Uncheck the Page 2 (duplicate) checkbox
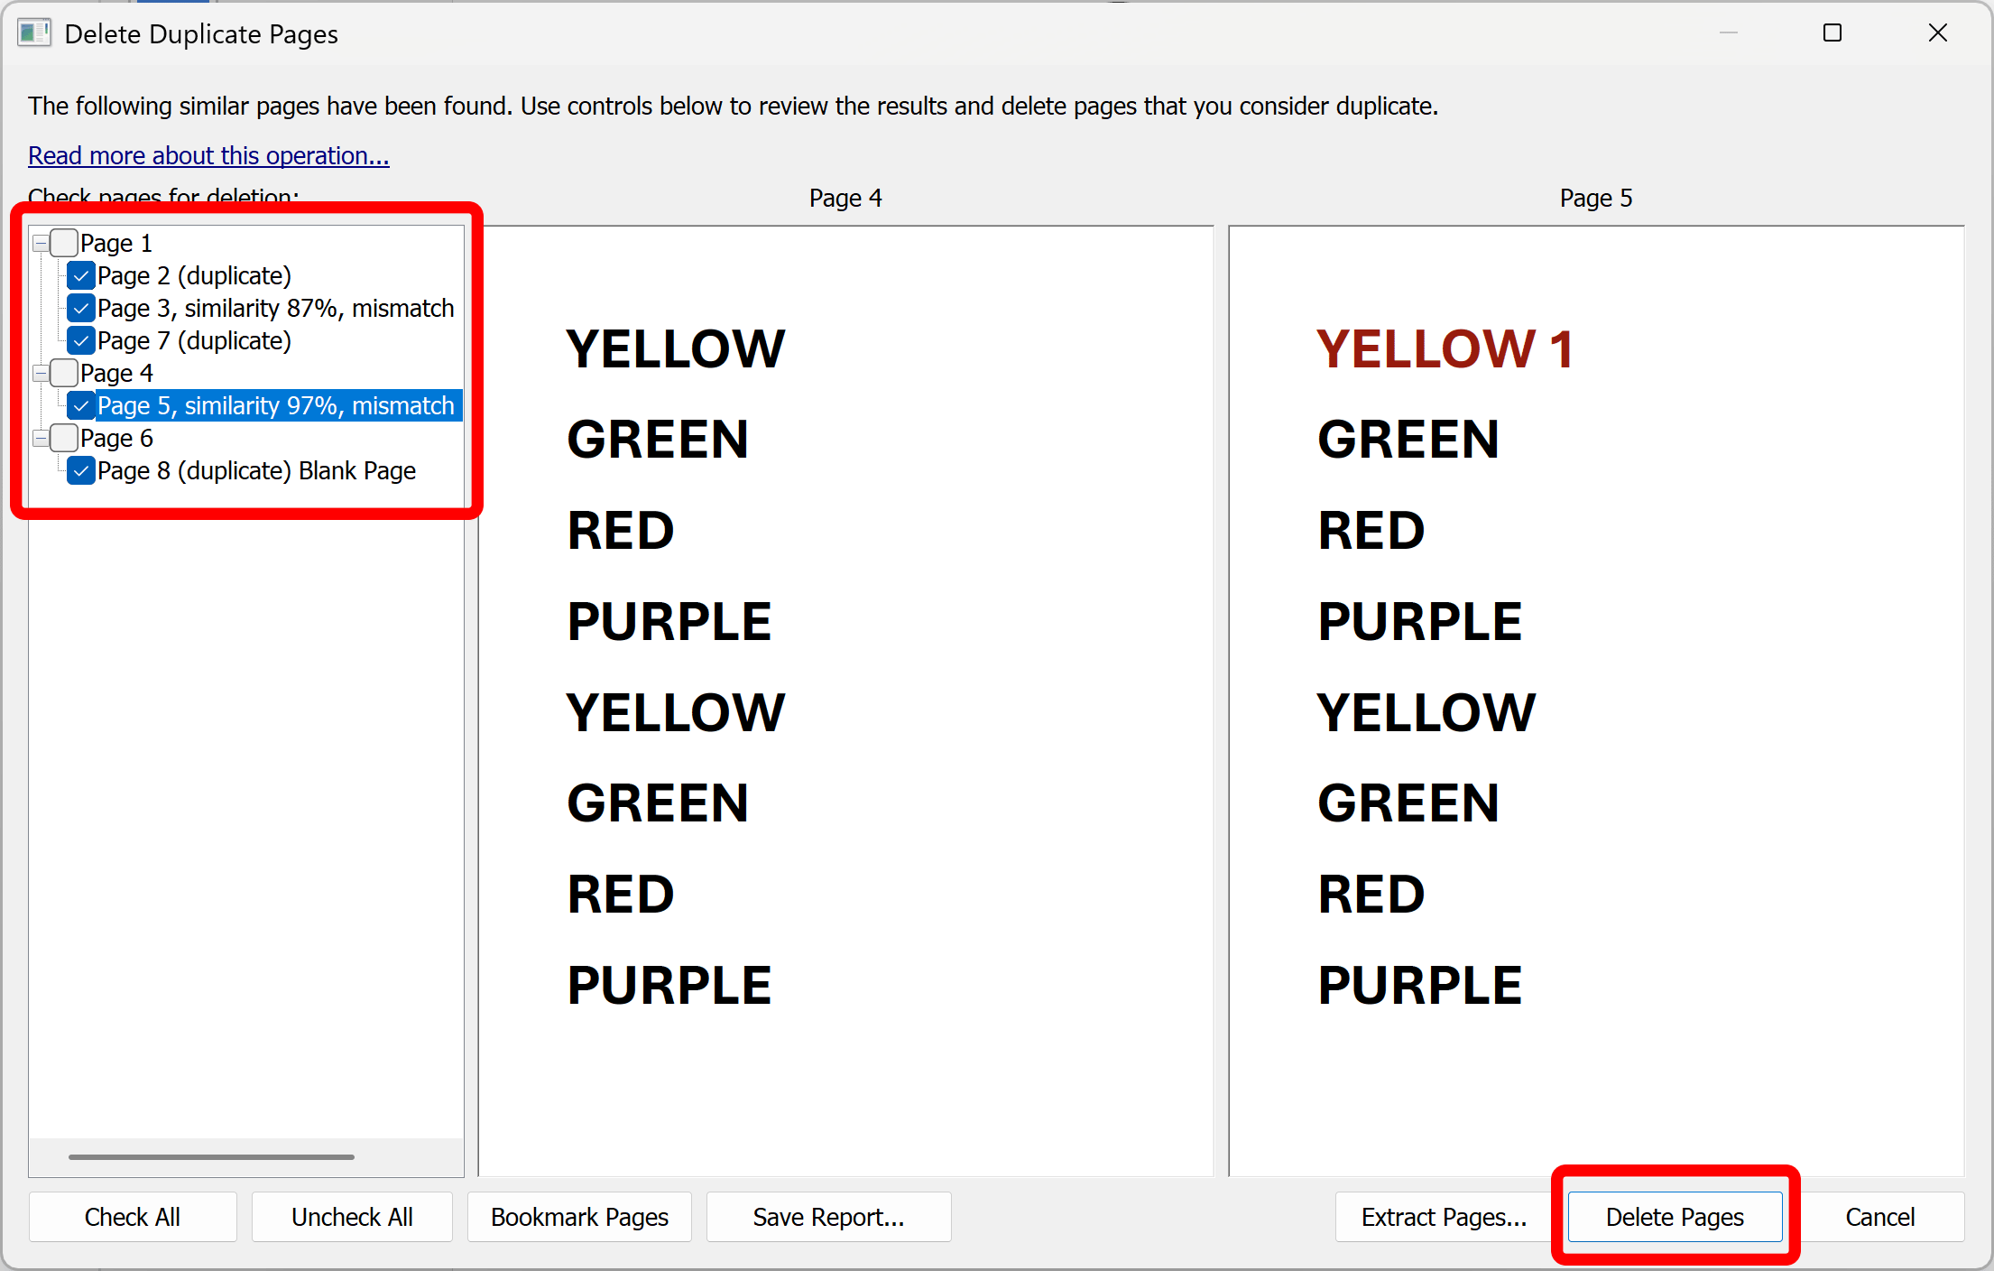 click(x=80, y=275)
